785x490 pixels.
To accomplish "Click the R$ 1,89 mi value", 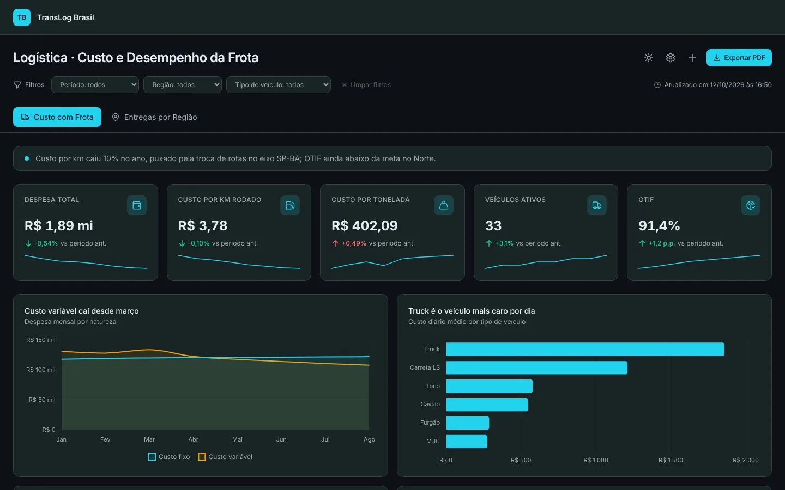I will (59, 225).
